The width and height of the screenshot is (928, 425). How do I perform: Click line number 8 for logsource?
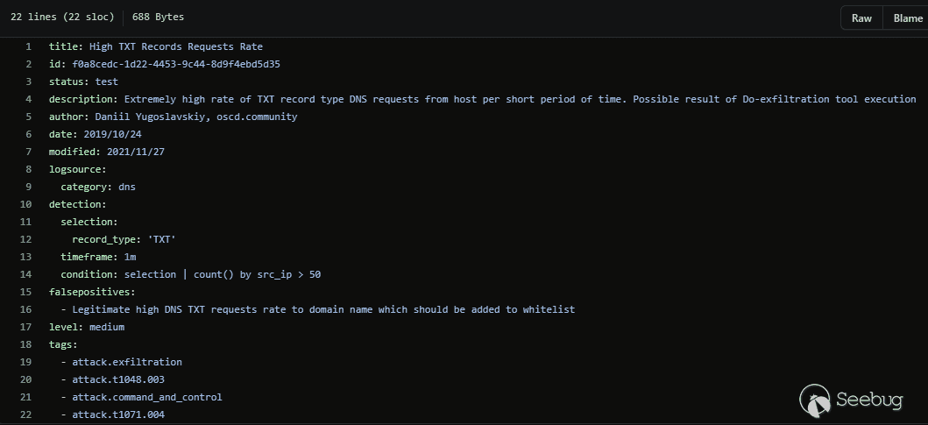(29, 169)
